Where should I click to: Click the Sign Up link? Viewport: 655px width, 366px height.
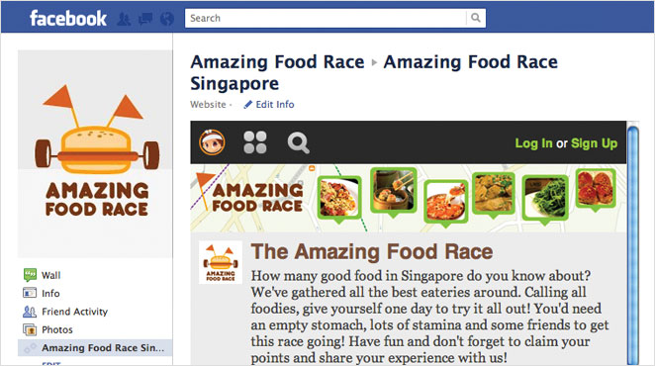[594, 143]
